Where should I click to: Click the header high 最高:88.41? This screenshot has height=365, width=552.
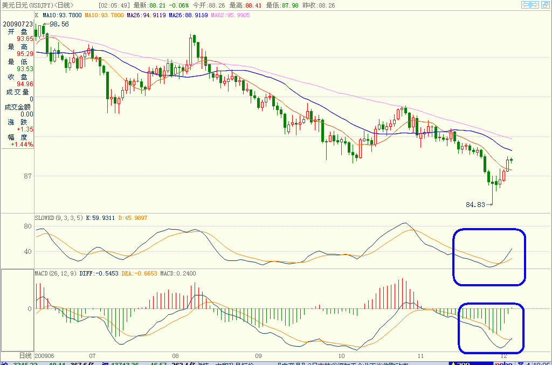(245, 5)
